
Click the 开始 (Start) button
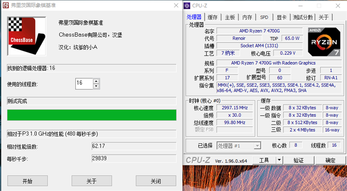pos(27,181)
